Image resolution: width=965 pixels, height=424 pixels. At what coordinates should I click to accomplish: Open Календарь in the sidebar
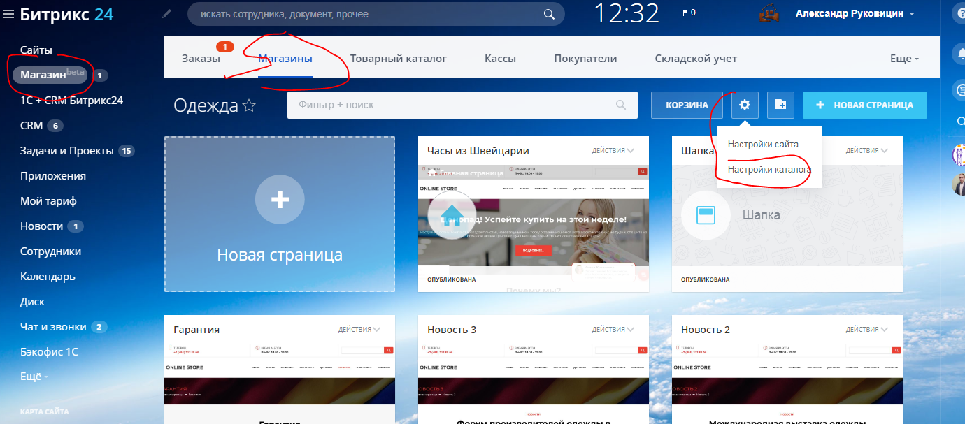point(48,277)
